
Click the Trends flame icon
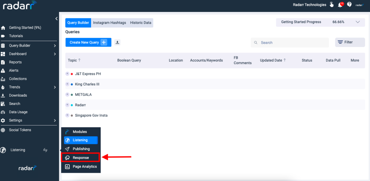click(x=3, y=87)
